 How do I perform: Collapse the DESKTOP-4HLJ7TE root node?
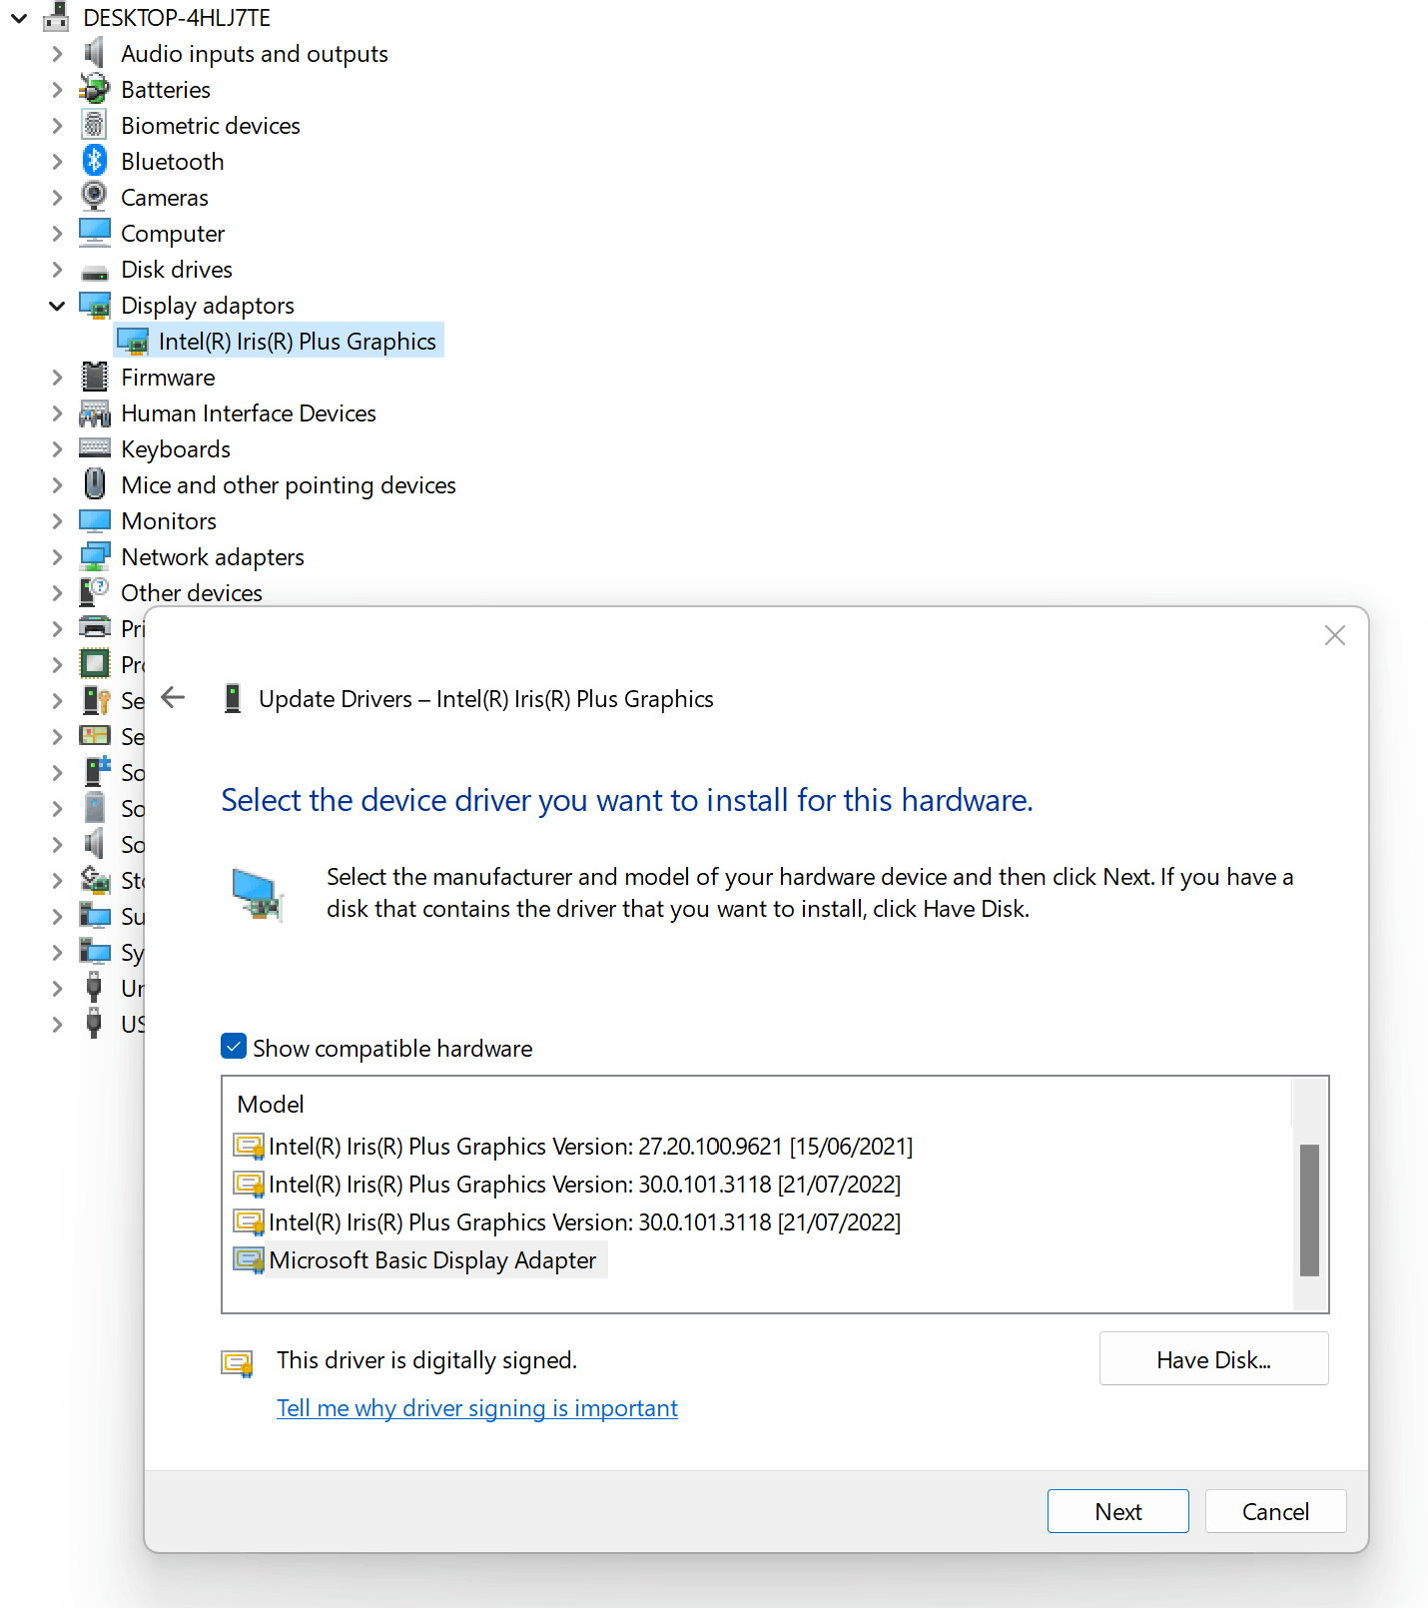point(18,17)
